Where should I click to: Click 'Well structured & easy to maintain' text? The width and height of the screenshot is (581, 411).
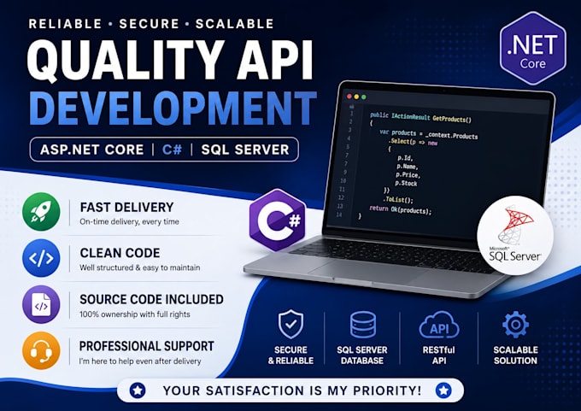tap(139, 267)
